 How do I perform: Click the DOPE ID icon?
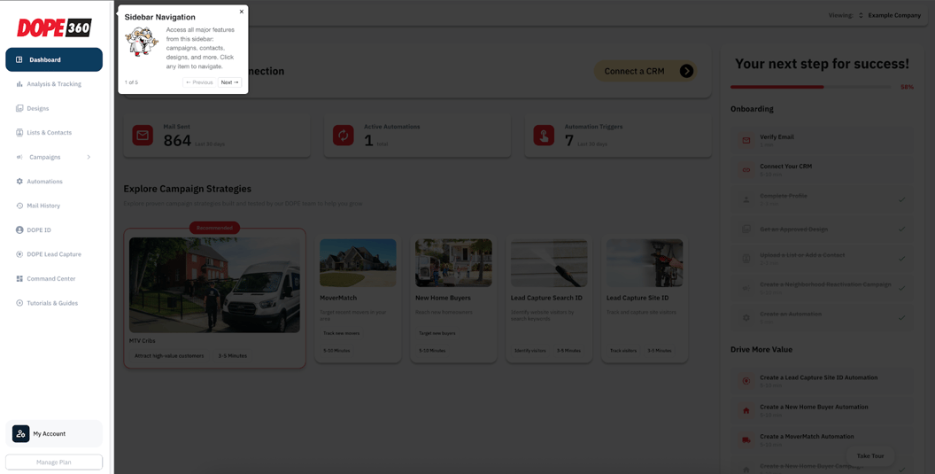tap(19, 230)
